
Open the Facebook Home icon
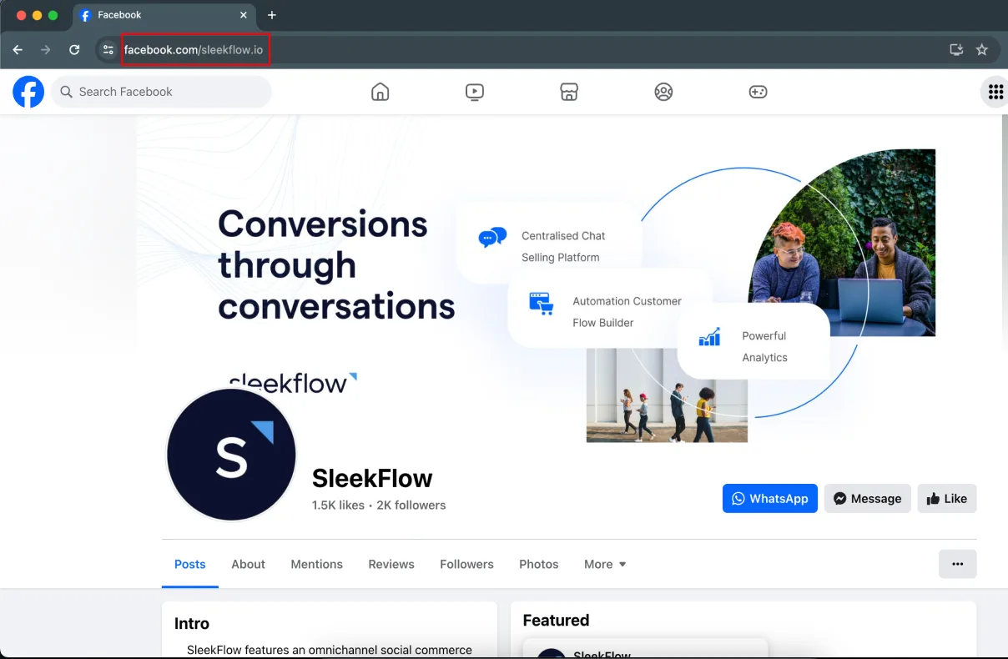click(380, 92)
